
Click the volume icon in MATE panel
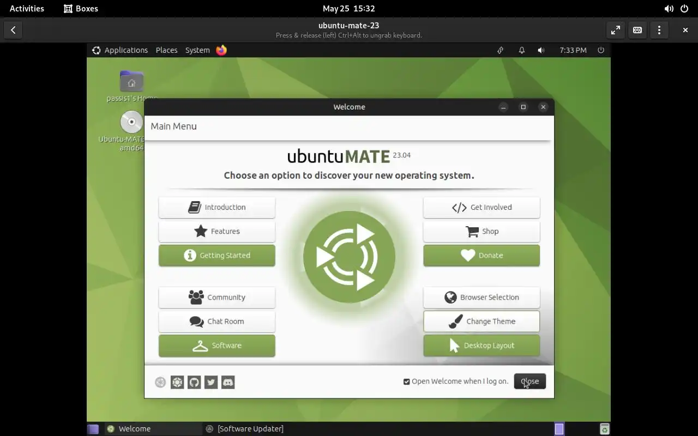541,50
